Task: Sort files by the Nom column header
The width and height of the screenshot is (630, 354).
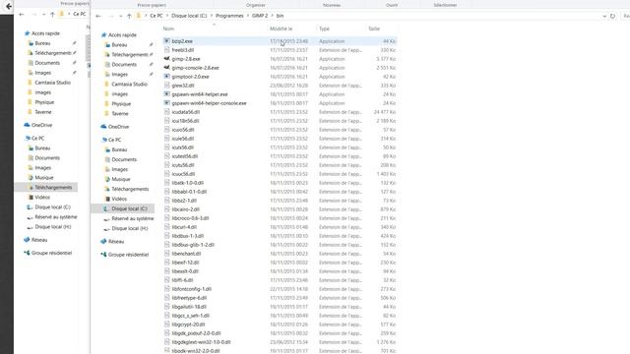Action: [168, 29]
